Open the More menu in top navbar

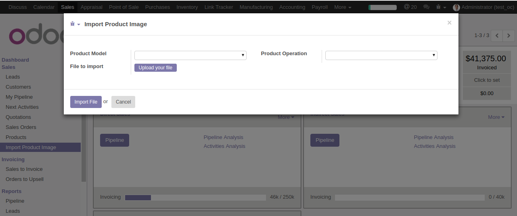(343, 7)
